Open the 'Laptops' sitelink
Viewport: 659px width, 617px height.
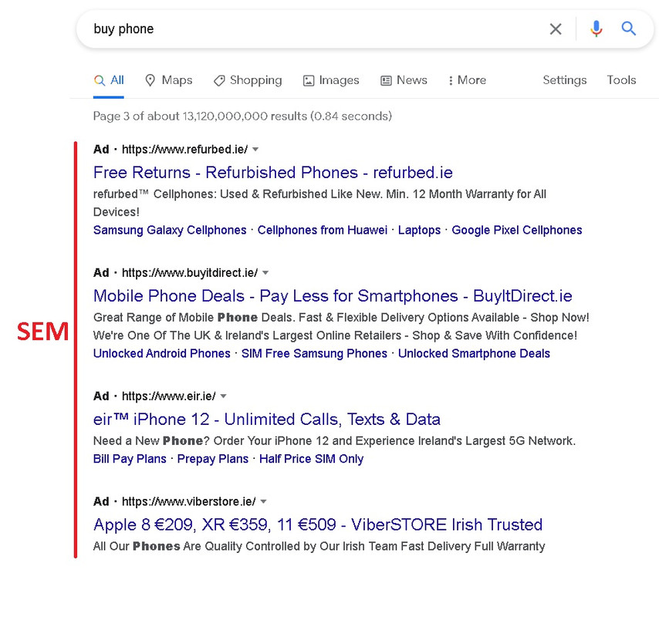[x=420, y=230]
